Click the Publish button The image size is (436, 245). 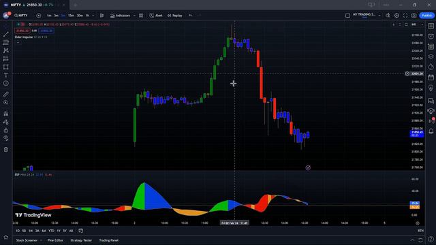[x=427, y=16]
